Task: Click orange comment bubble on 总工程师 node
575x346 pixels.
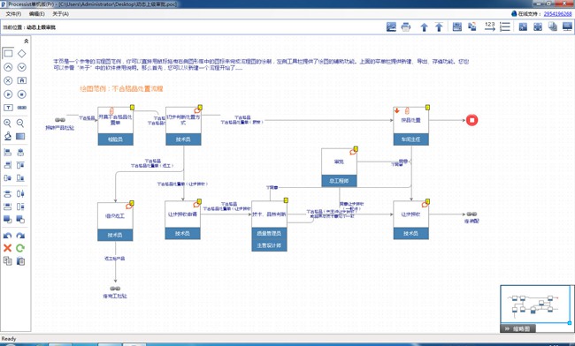Action: [353, 152]
